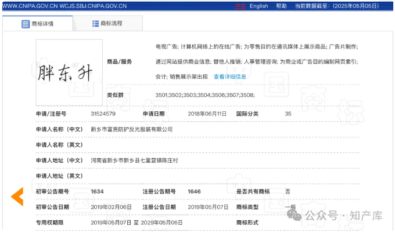Open the 帮助 help link
The height and width of the screenshot is (237, 395).
click(281, 6)
